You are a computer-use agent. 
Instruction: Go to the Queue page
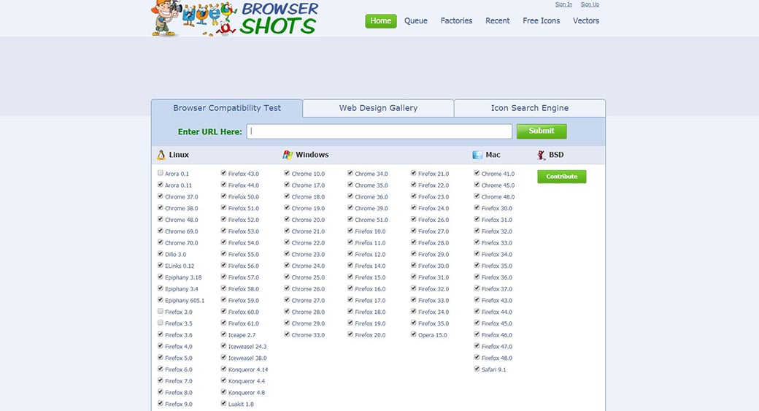click(x=416, y=21)
